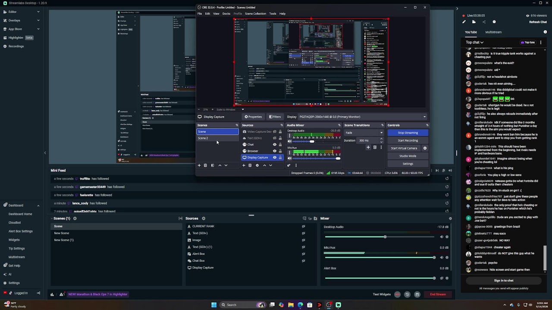Click the End Stream button
The image size is (552, 310).
pyautogui.click(x=438, y=294)
